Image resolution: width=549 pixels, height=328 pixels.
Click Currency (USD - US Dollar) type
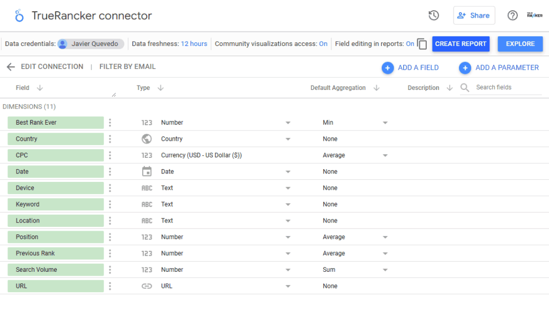pyautogui.click(x=202, y=155)
